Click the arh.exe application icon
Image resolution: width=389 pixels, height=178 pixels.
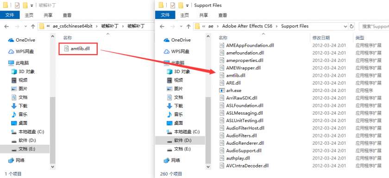(x=221, y=90)
